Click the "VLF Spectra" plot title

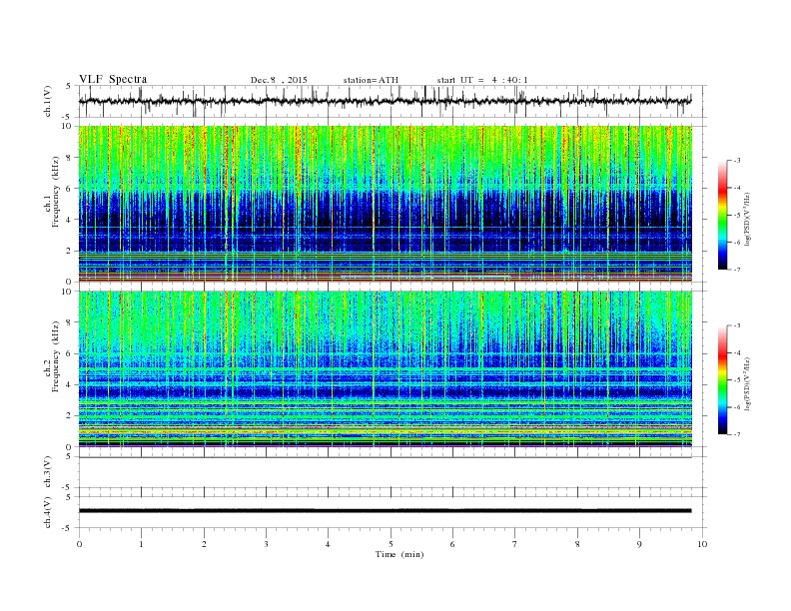[113, 79]
